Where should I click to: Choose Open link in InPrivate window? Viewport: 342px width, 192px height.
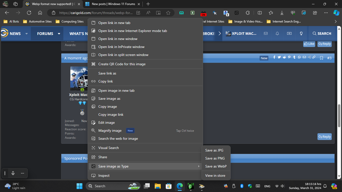[145, 47]
